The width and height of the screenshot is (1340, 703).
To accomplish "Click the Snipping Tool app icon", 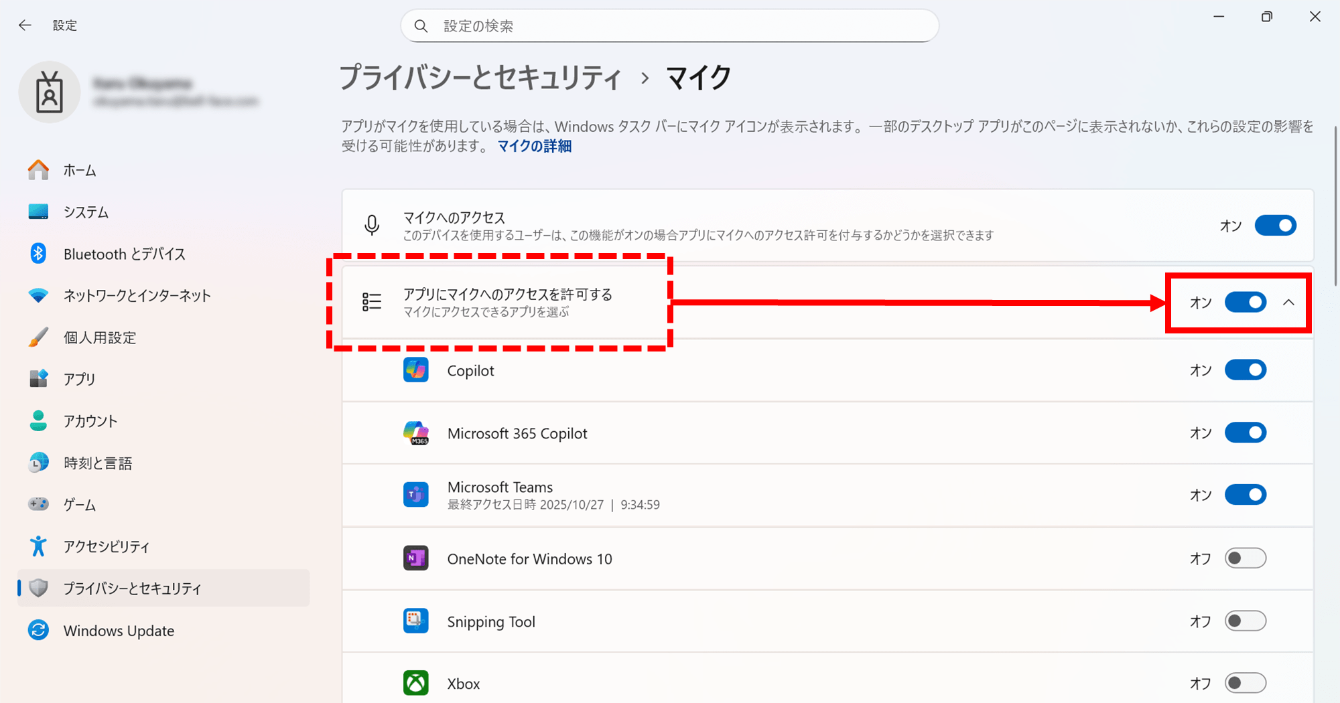I will pos(415,621).
